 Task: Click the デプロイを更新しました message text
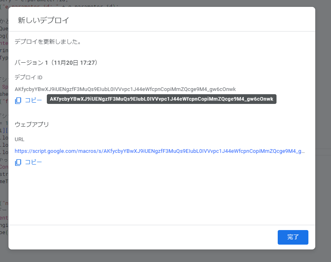click(x=48, y=42)
